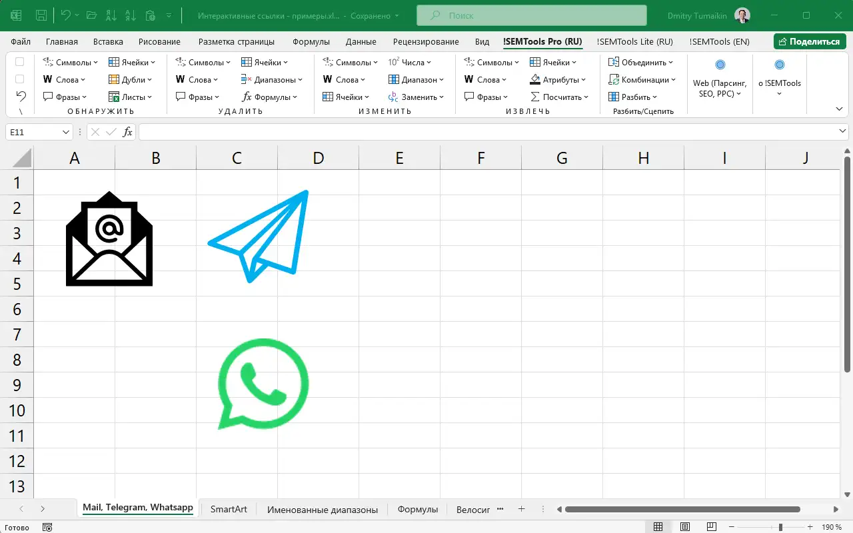Open Символы in the ИЗВЛЕЧЬ group
Viewport: 853px width, 533px height.
click(491, 62)
